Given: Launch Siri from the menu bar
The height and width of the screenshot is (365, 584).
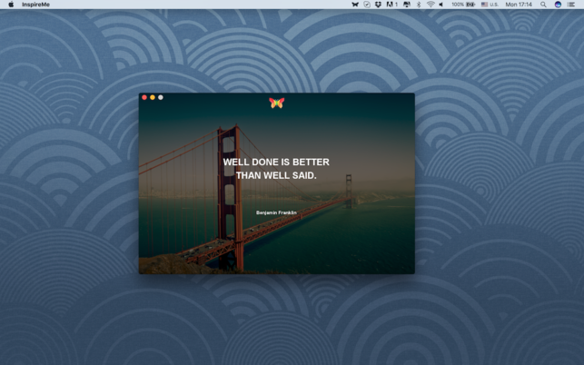Looking at the screenshot, I should click(x=558, y=5).
